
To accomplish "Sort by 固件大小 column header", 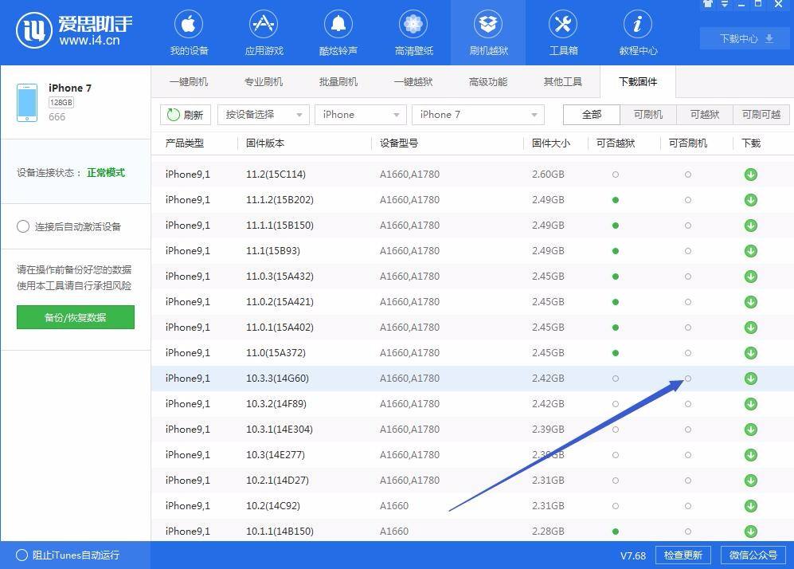I will click(x=551, y=143).
